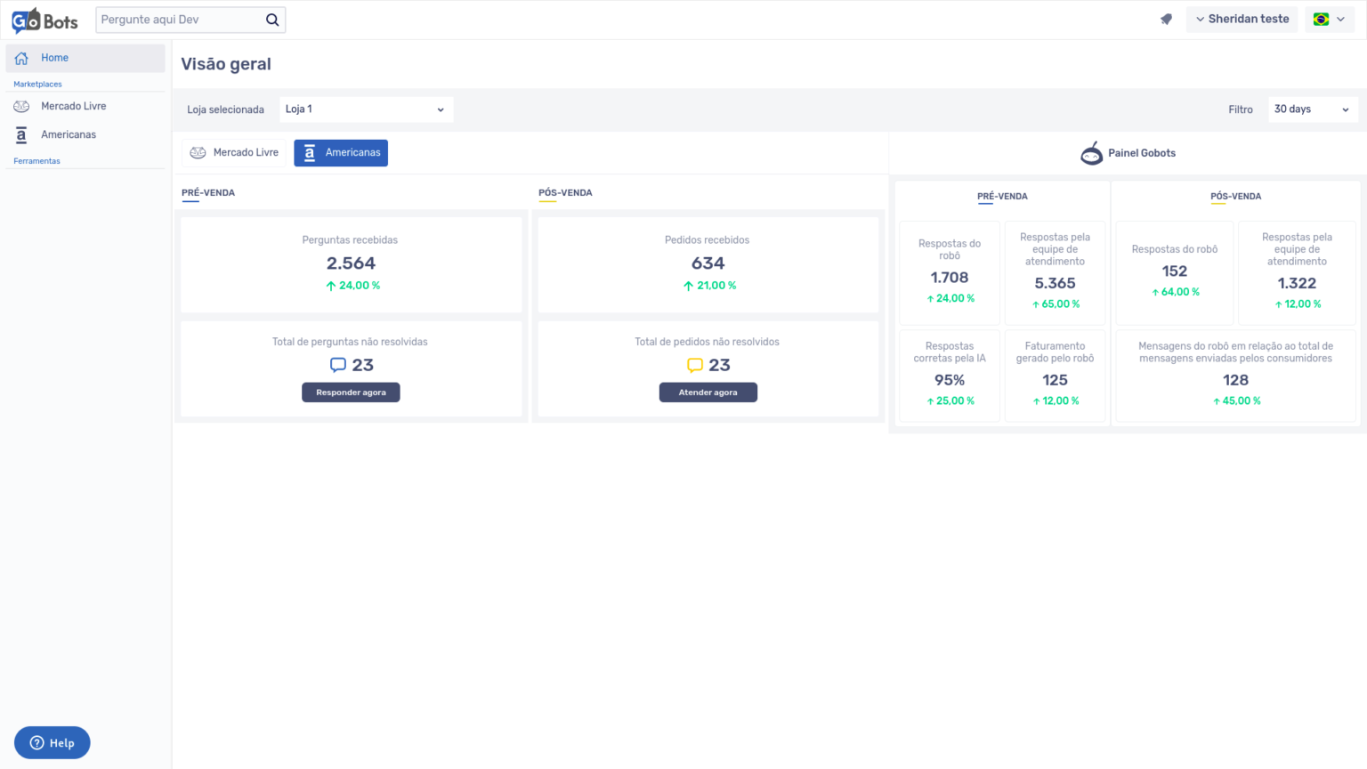This screenshot has width=1367, height=769.
Task: Click the Pedidos recebidos value 634
Action: [x=708, y=263]
